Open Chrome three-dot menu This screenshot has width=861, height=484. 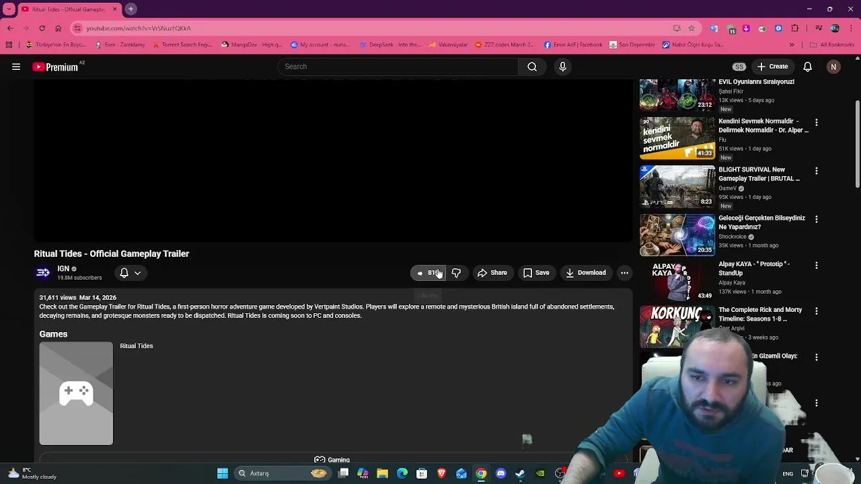850,28
